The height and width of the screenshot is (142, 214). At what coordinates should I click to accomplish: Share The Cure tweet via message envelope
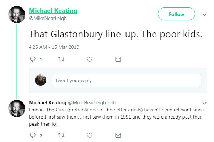point(118,135)
